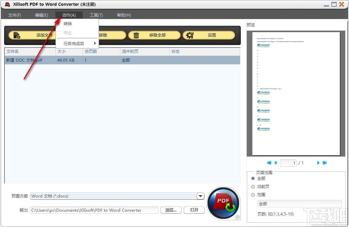This screenshot has width=349, height=227.
Task: Click the trash can remove-all icon
Action: pyautogui.click(x=136, y=35)
